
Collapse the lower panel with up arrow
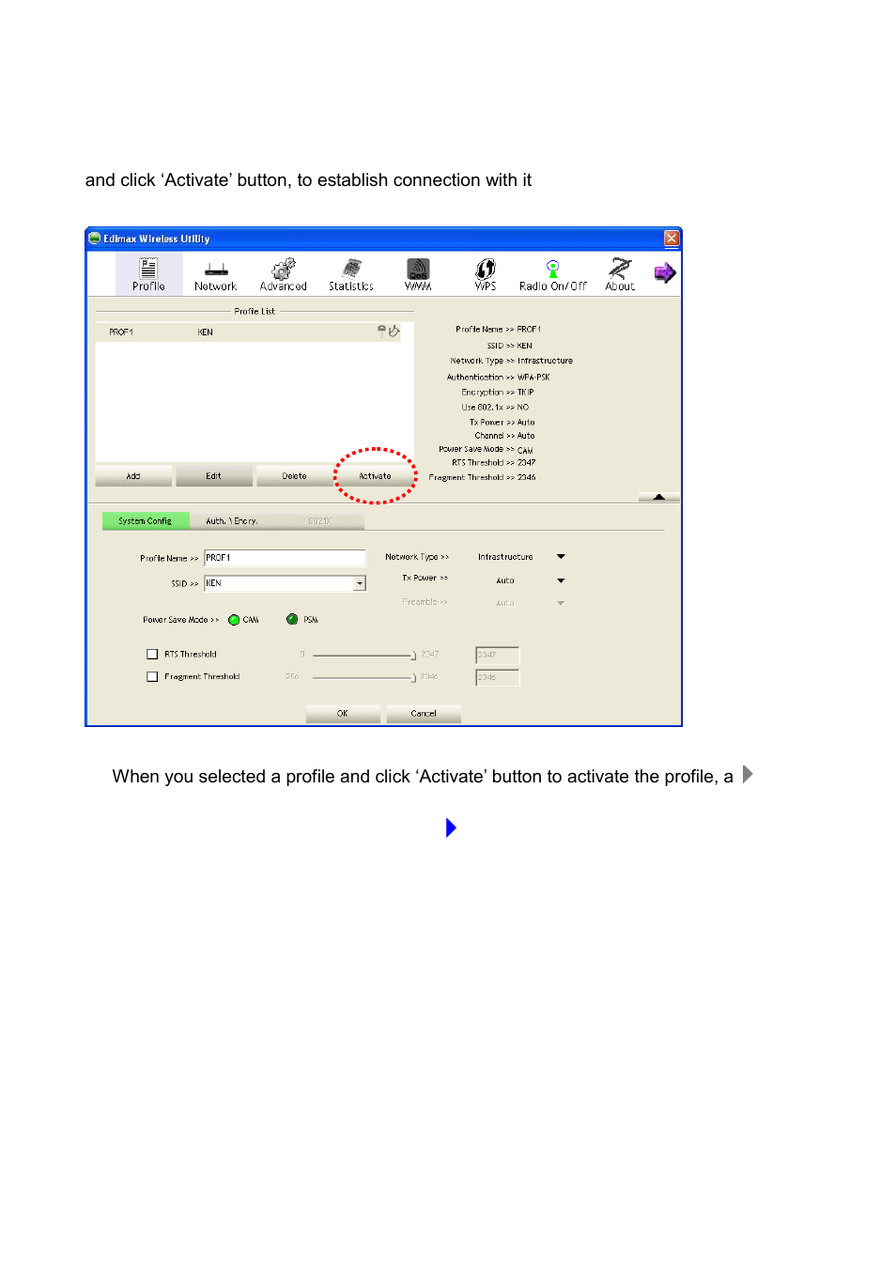(659, 496)
